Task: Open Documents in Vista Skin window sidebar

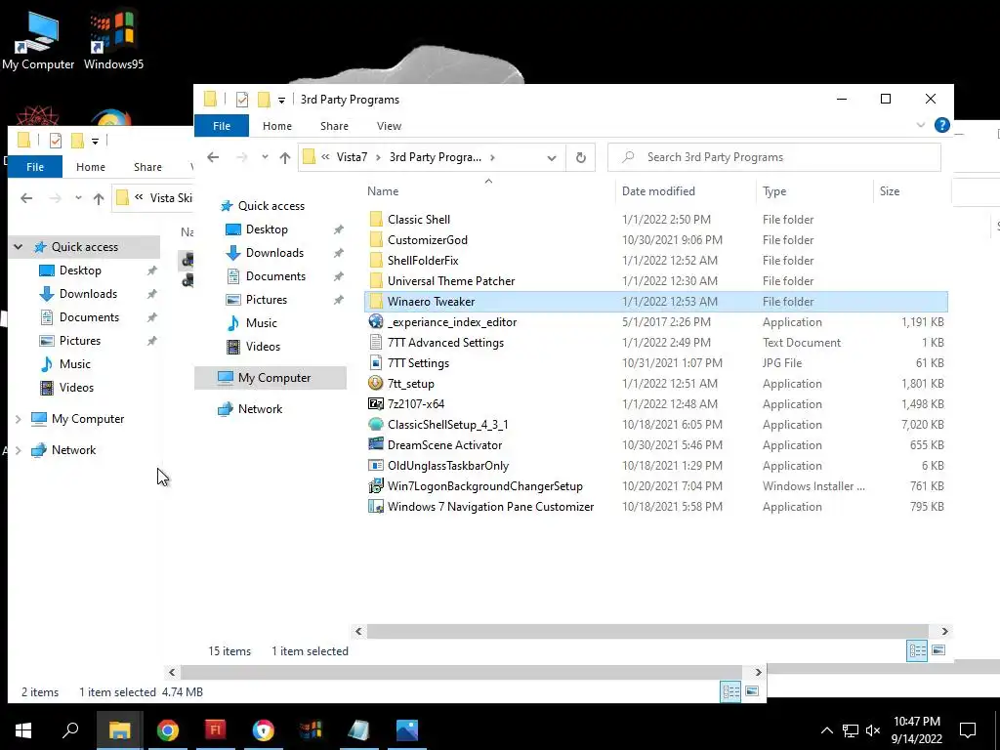Action: [x=89, y=317]
